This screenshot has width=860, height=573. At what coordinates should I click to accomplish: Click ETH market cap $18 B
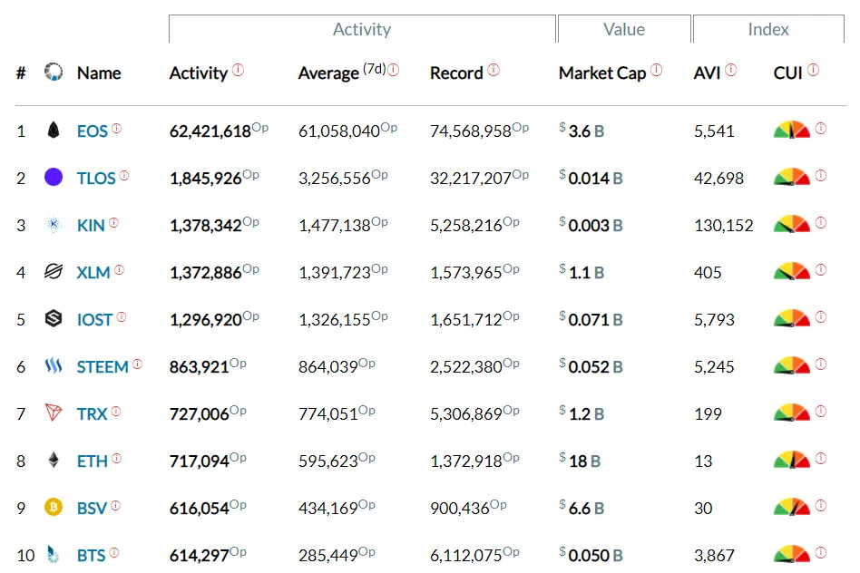pos(580,461)
